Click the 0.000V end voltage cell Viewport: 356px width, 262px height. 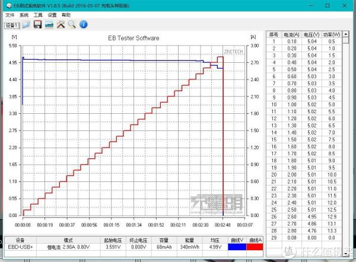pyautogui.click(x=138, y=247)
